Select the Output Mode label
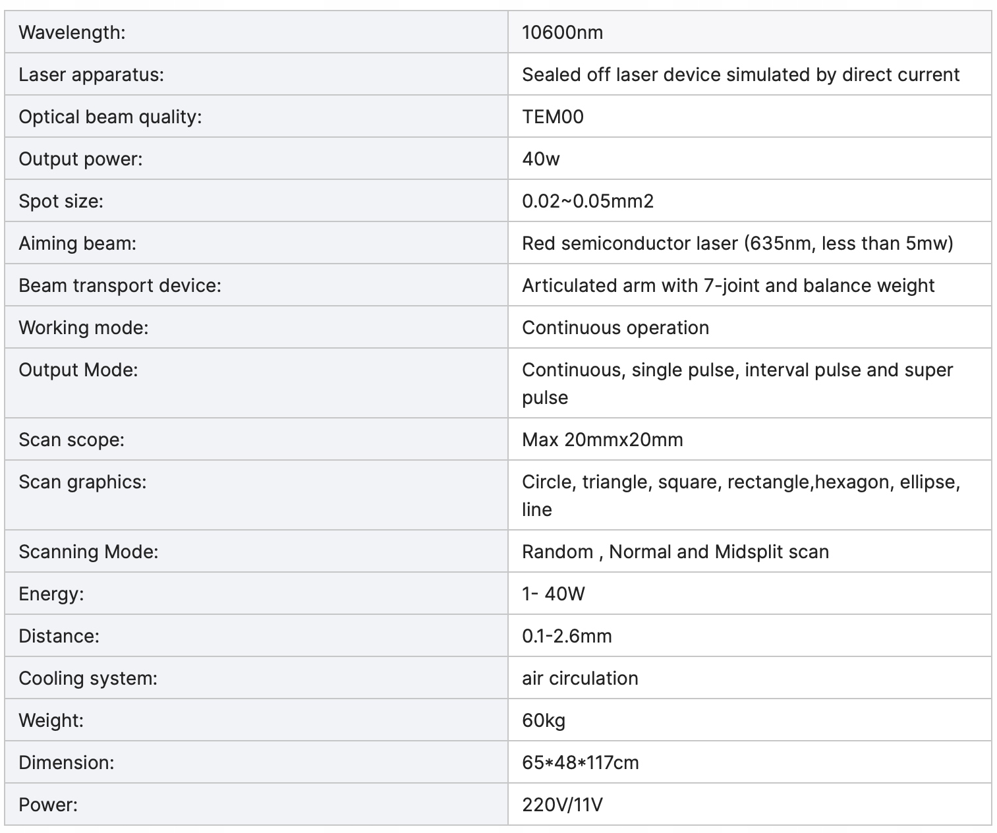Viewport: 997px width, 833px height. click(x=78, y=370)
